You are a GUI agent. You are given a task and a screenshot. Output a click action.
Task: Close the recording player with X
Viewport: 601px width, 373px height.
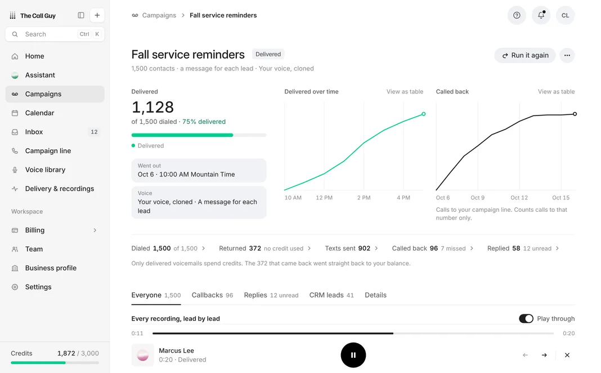click(x=567, y=355)
